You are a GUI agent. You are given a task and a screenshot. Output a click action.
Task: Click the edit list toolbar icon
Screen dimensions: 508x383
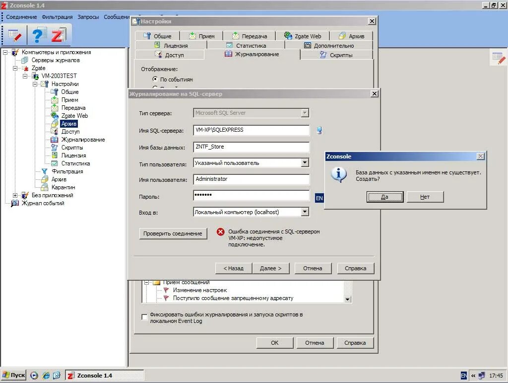(x=15, y=35)
